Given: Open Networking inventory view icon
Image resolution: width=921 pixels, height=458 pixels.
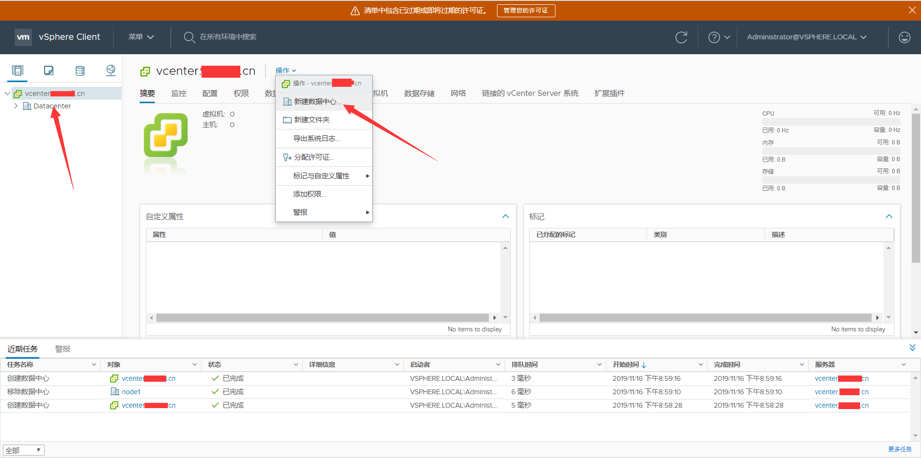Looking at the screenshot, I should 111,70.
